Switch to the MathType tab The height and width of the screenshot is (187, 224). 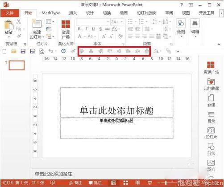pos(50,13)
